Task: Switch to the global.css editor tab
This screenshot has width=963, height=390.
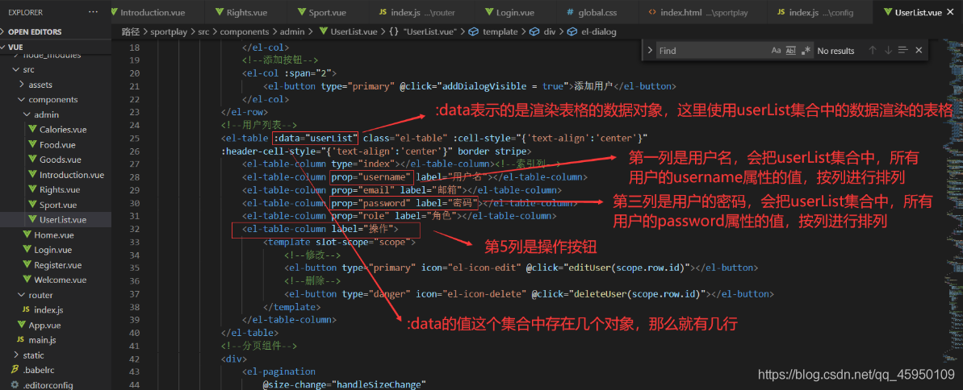Action: point(597,12)
